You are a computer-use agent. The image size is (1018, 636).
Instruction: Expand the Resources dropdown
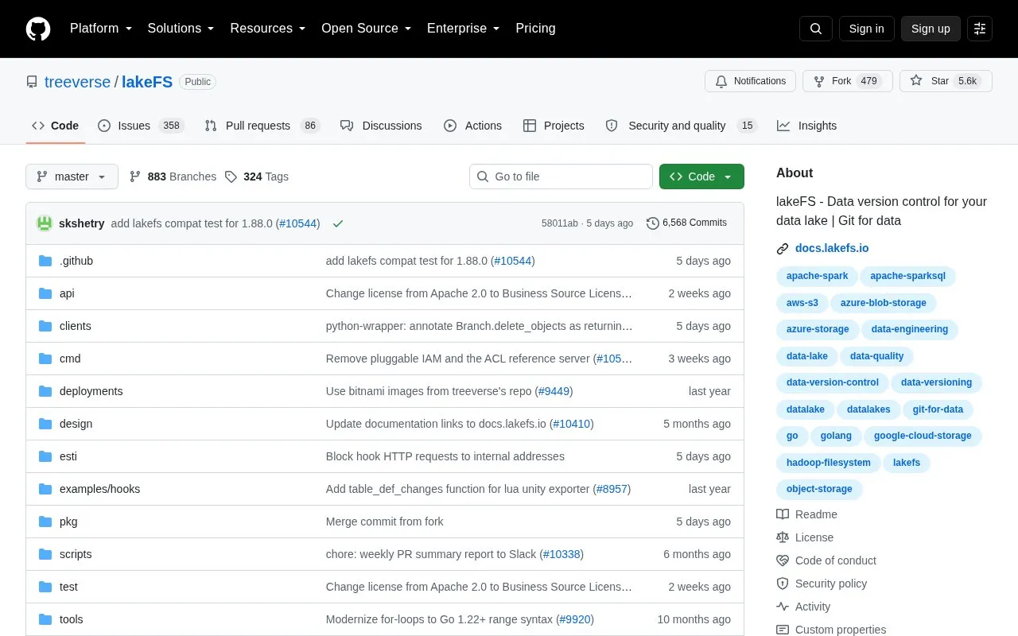(x=268, y=29)
